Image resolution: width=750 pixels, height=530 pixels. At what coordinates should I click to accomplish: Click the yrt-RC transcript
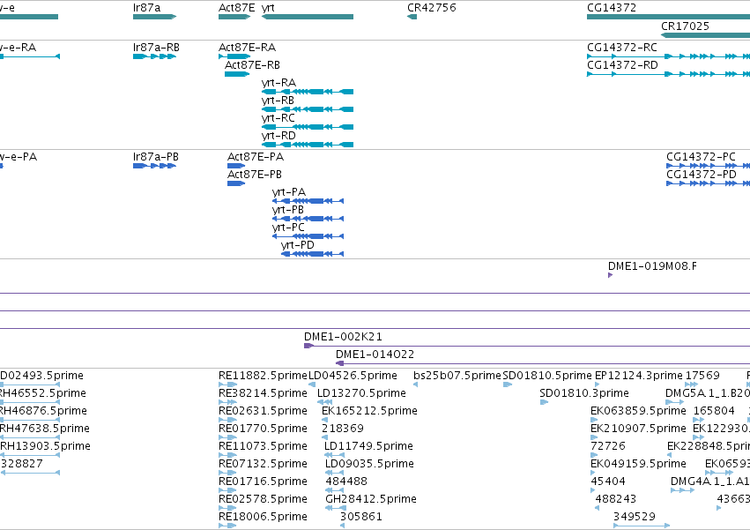pyautogui.click(x=308, y=127)
